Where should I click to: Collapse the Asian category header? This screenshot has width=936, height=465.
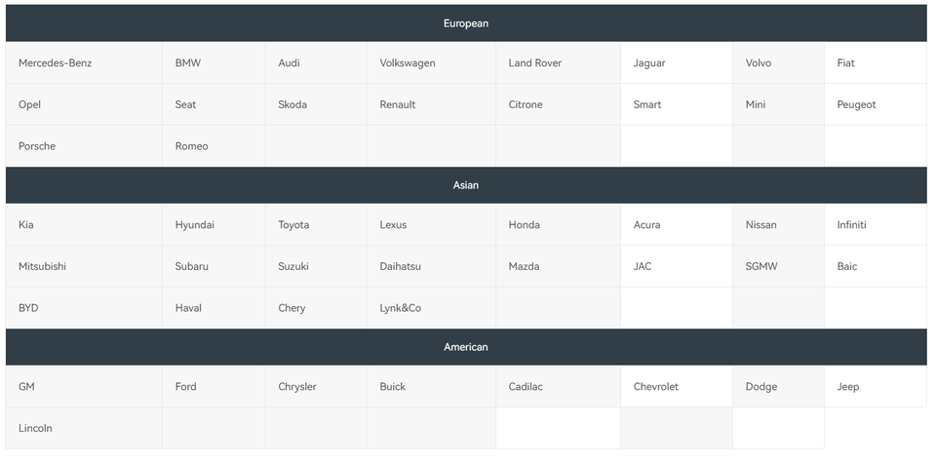pos(466,185)
